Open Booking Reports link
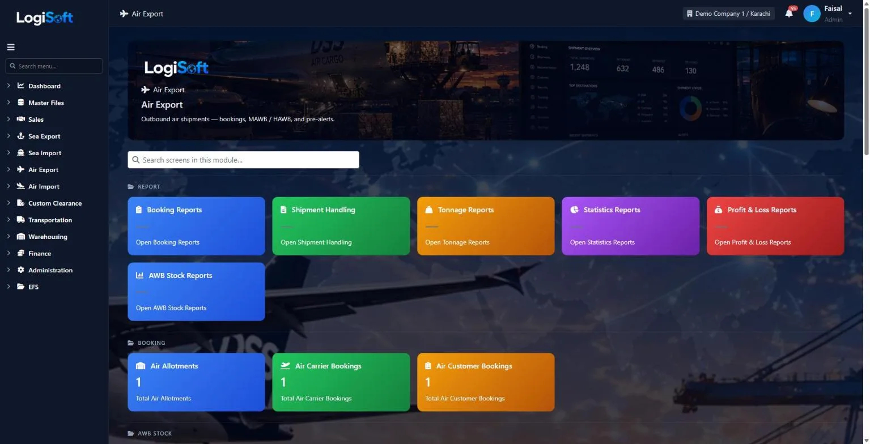Screen dimensions: 870x444 168,242
